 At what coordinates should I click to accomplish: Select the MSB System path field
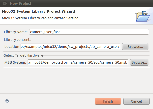(x=78, y=62)
